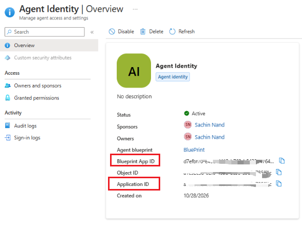
Task: Select the Application ID label
Action: 133,184
